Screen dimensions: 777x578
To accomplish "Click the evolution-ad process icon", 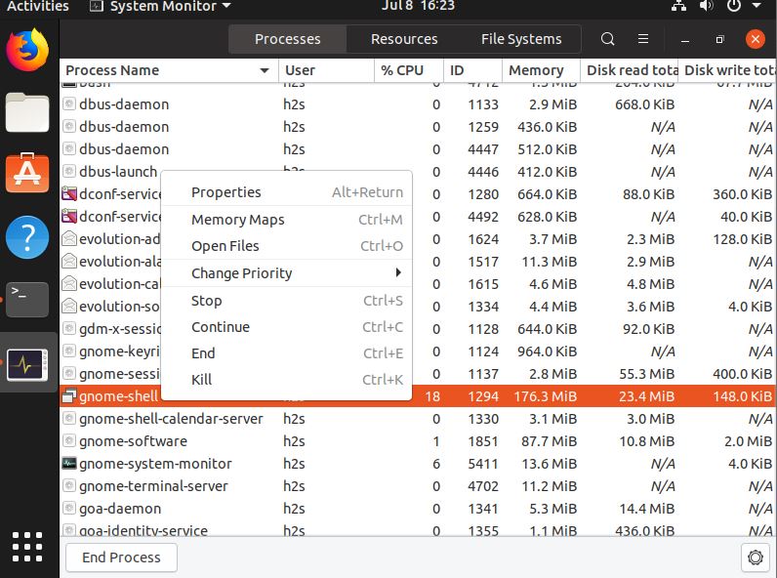I will pyautogui.click(x=69, y=239).
